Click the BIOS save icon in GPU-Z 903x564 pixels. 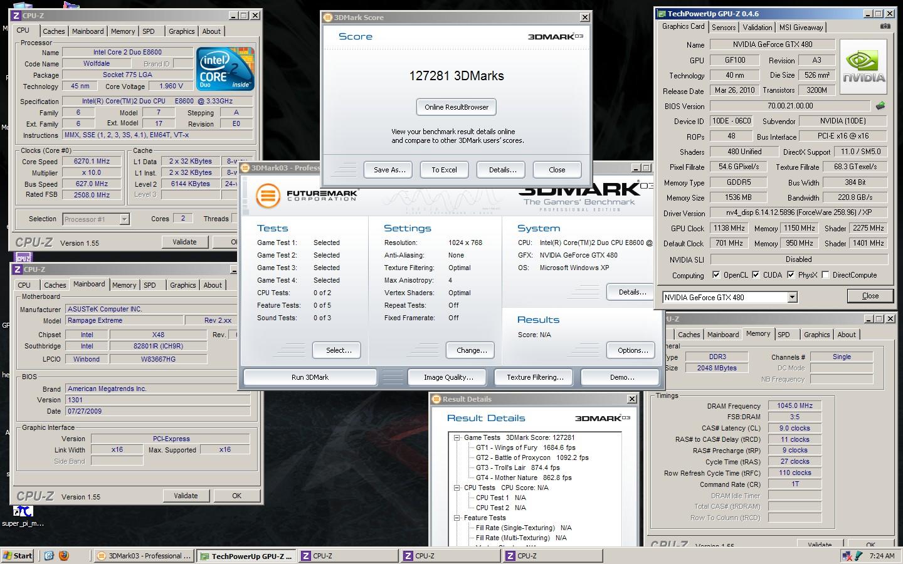[880, 106]
